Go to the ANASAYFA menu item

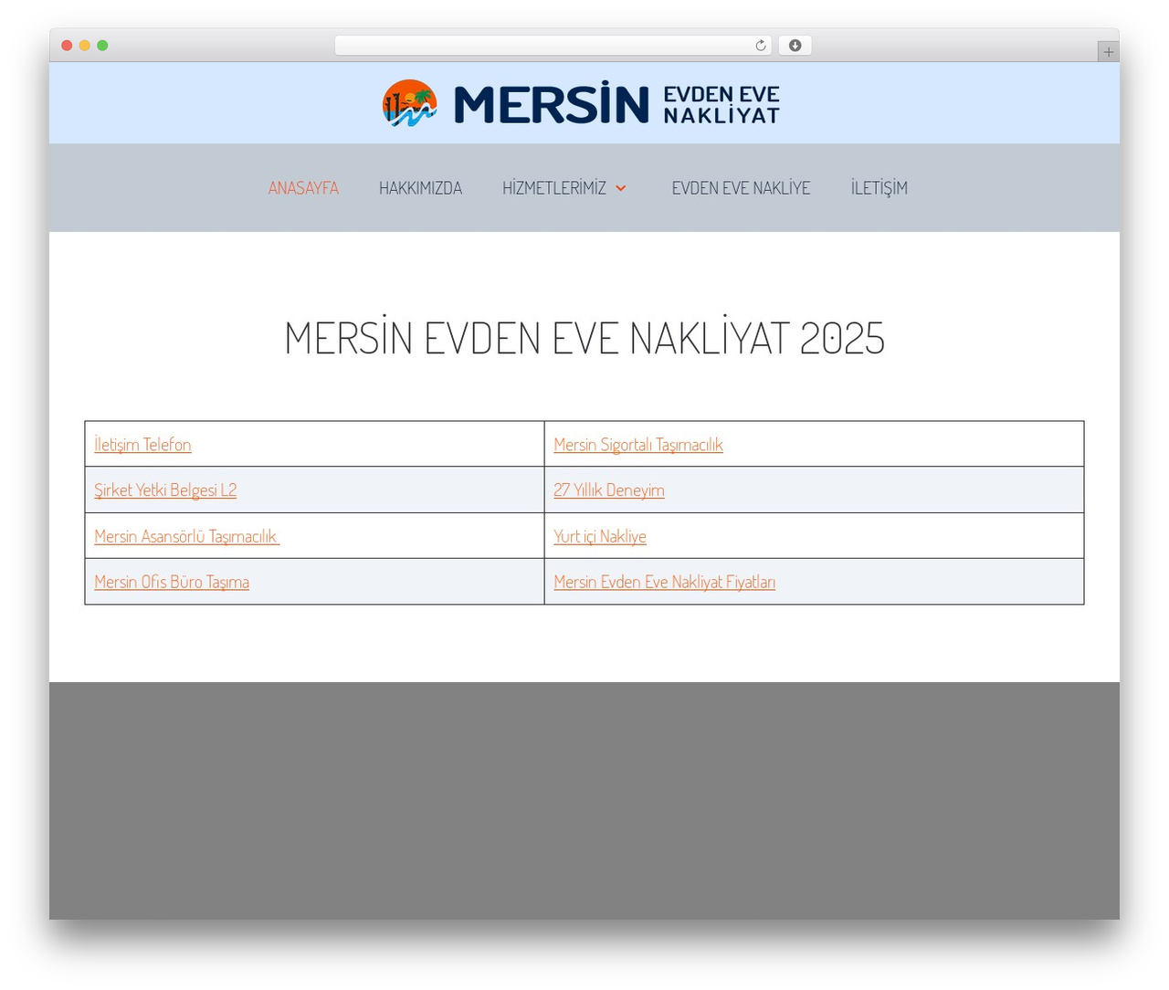[x=303, y=188]
